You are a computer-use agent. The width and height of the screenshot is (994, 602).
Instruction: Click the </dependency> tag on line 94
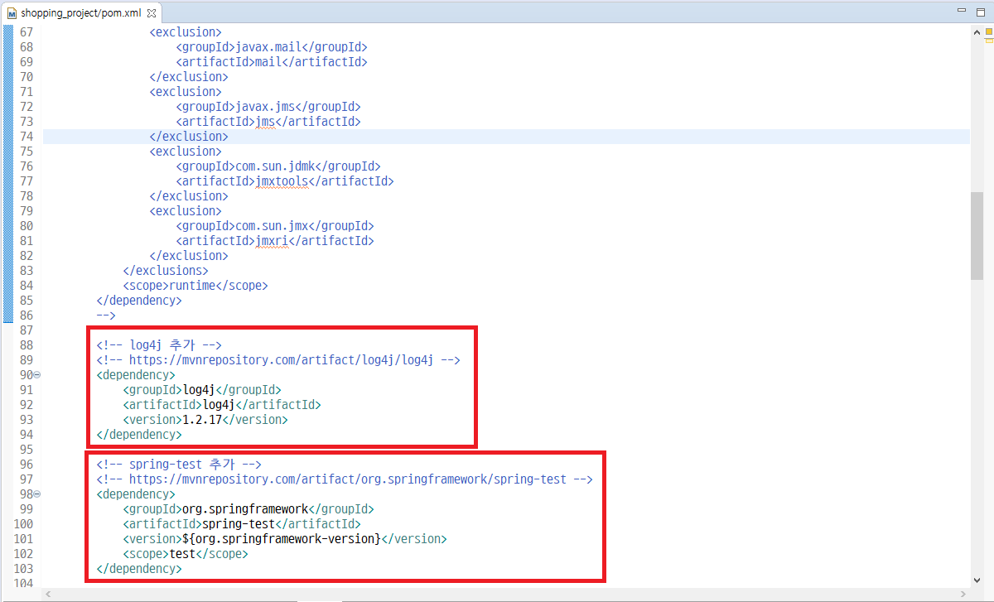pos(139,435)
